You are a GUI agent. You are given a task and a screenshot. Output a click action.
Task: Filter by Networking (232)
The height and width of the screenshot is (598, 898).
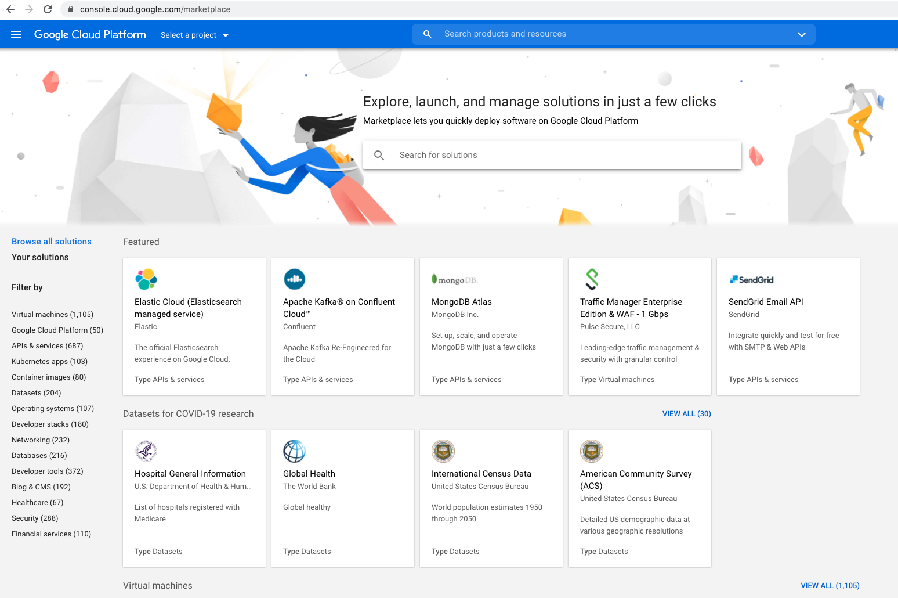[41, 440]
